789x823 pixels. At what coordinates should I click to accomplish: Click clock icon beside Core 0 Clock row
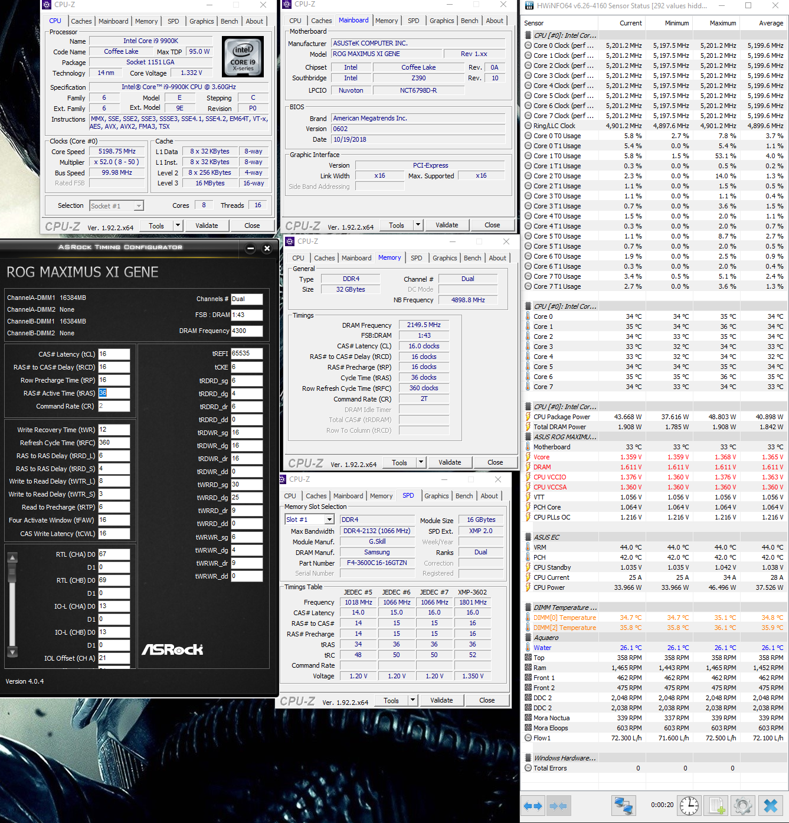pos(528,45)
